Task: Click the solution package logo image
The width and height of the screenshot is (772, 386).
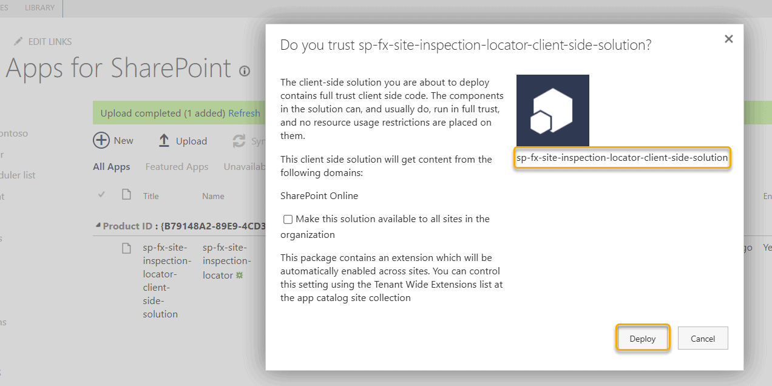Action: coord(553,110)
